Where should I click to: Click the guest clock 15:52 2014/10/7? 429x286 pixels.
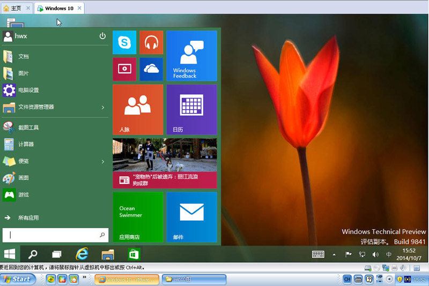(x=409, y=254)
